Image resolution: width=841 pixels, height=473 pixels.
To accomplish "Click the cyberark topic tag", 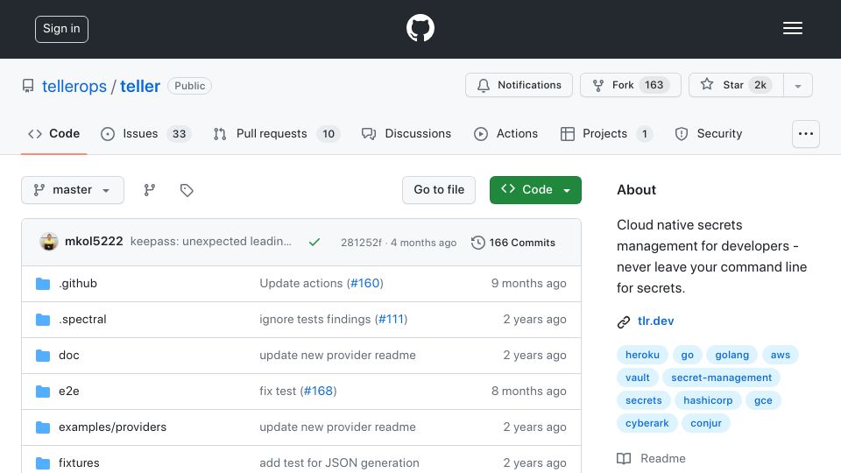I will (x=647, y=423).
